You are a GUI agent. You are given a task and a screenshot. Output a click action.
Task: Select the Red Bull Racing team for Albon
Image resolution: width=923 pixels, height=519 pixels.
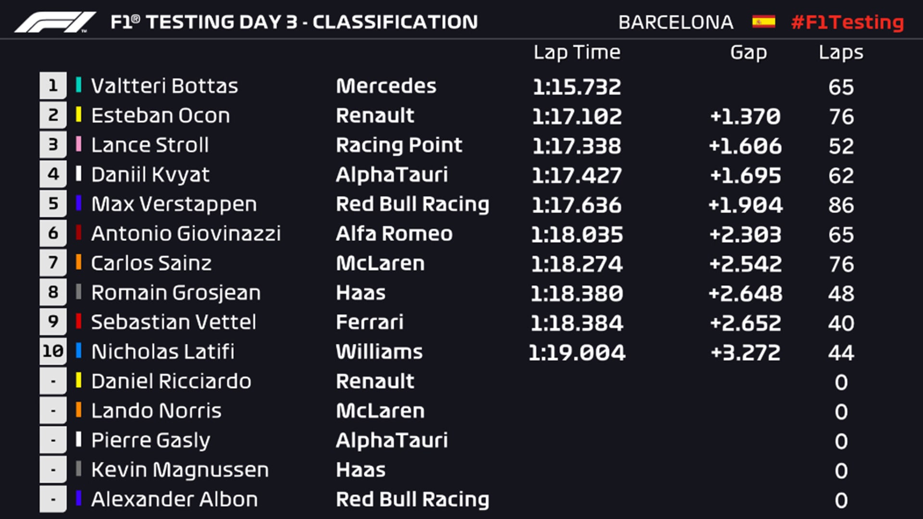point(412,499)
